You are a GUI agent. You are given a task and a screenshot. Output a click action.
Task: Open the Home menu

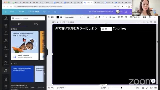[x=12, y=12]
